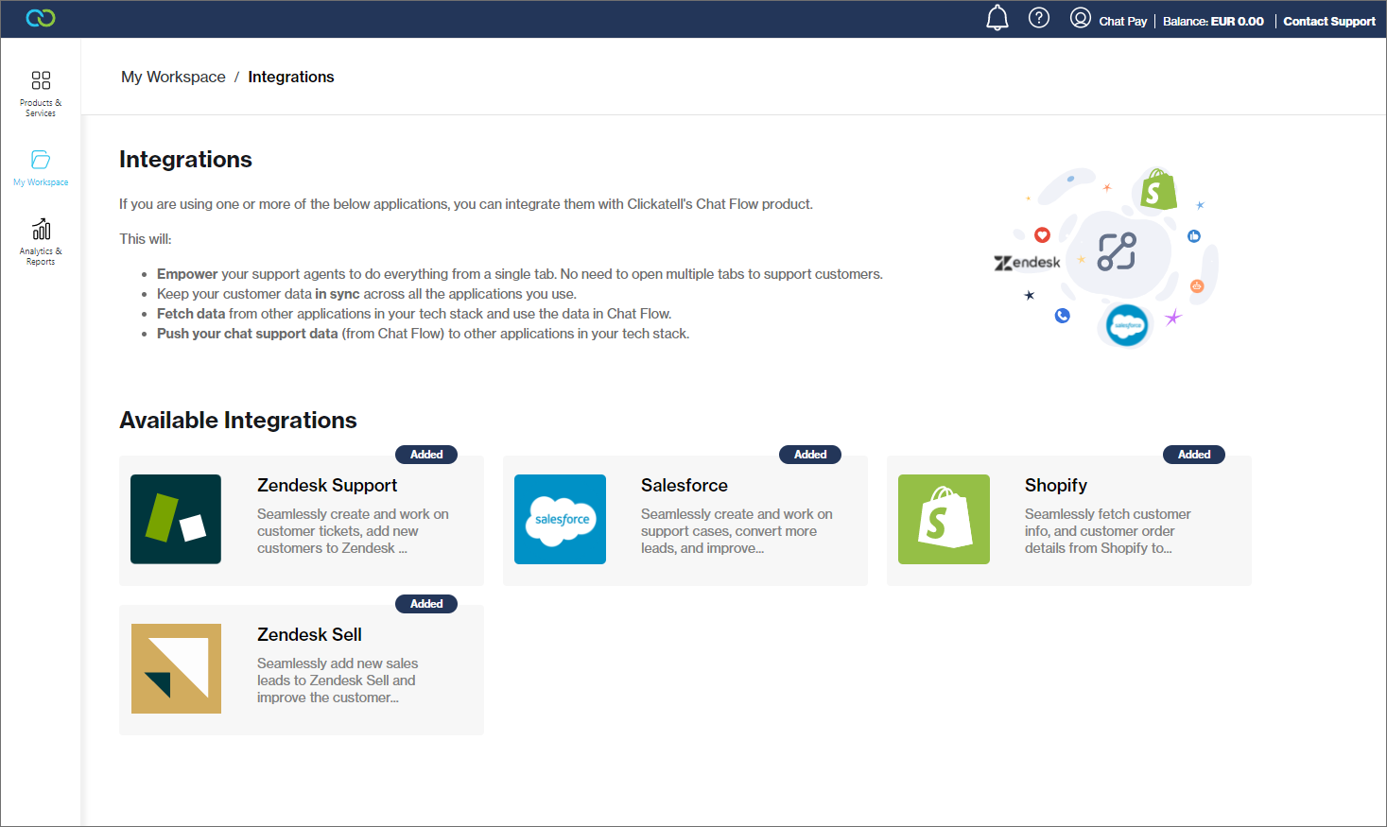Click Shopify description text

[1108, 531]
